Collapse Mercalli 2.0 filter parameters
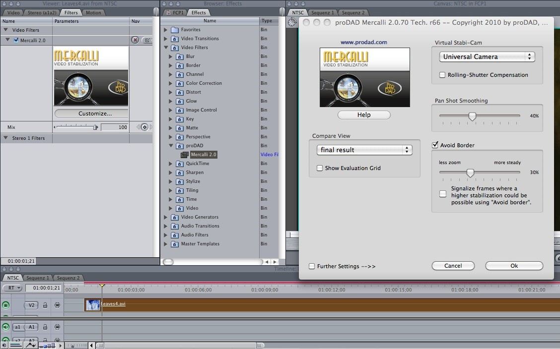The image size is (560, 349). [x=7, y=40]
